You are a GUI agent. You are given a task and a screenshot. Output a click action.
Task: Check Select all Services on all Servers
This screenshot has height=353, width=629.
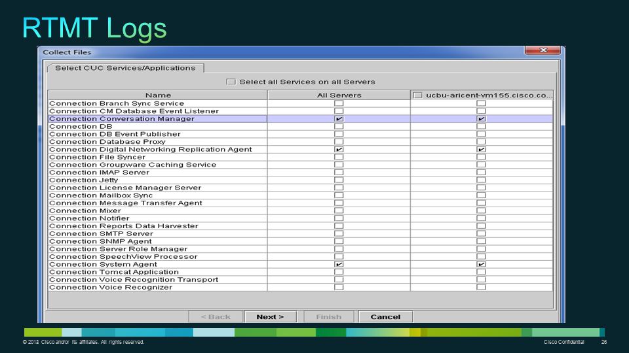[231, 82]
